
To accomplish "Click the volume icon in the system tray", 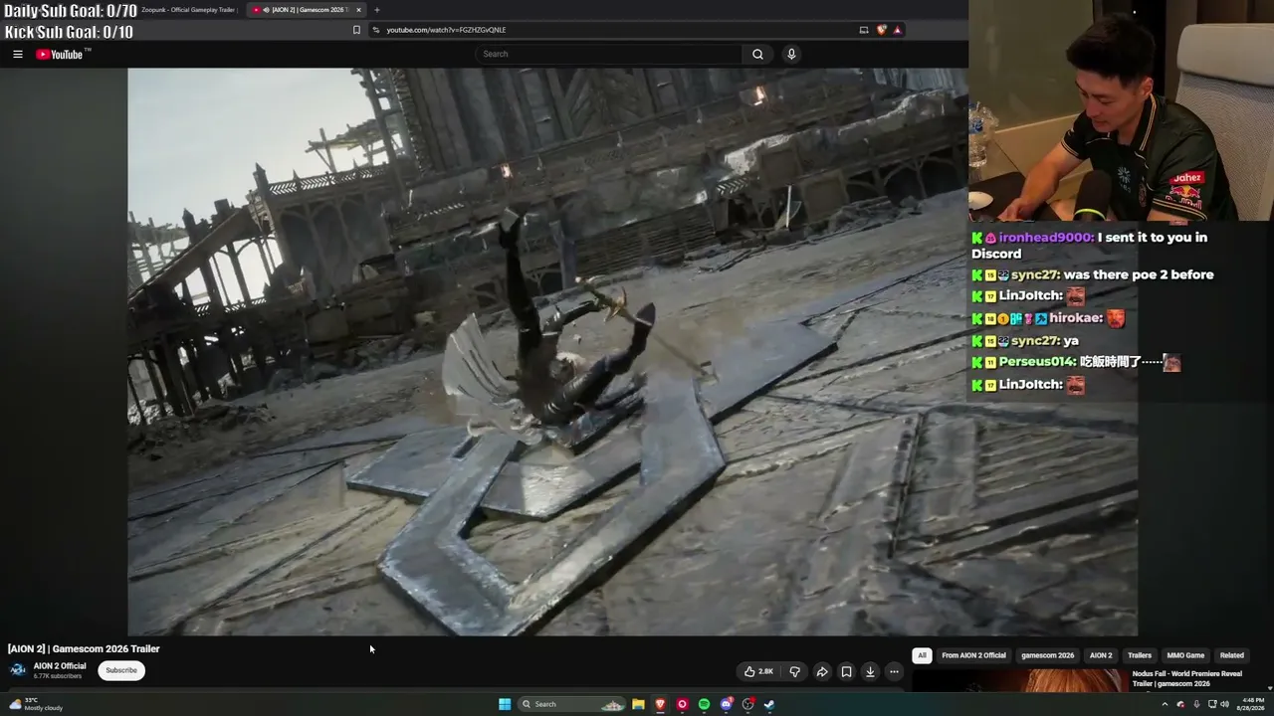I will [x=1226, y=704].
